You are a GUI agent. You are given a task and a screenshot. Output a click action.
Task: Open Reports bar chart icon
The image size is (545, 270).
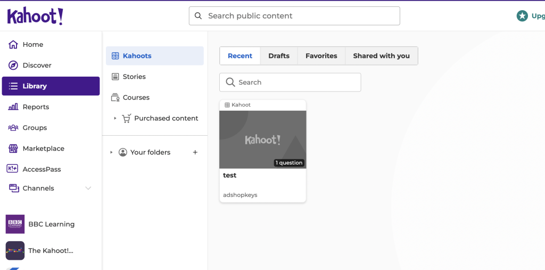coord(13,107)
